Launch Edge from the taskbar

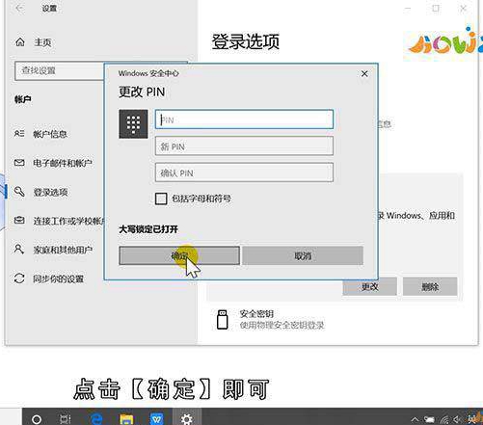pyautogui.click(x=96, y=419)
